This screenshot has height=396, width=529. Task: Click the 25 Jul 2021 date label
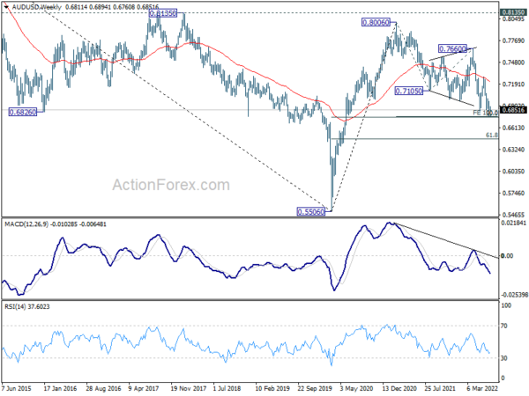click(x=442, y=388)
